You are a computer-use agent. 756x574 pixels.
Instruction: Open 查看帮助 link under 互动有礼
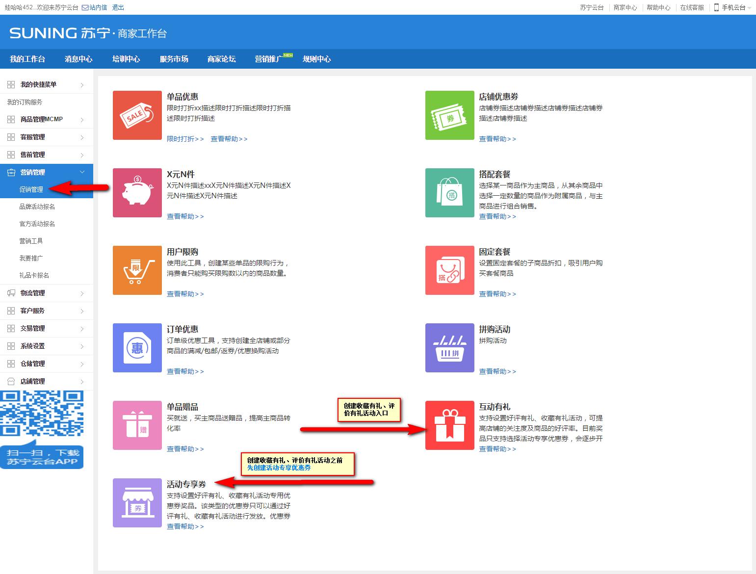[497, 449]
